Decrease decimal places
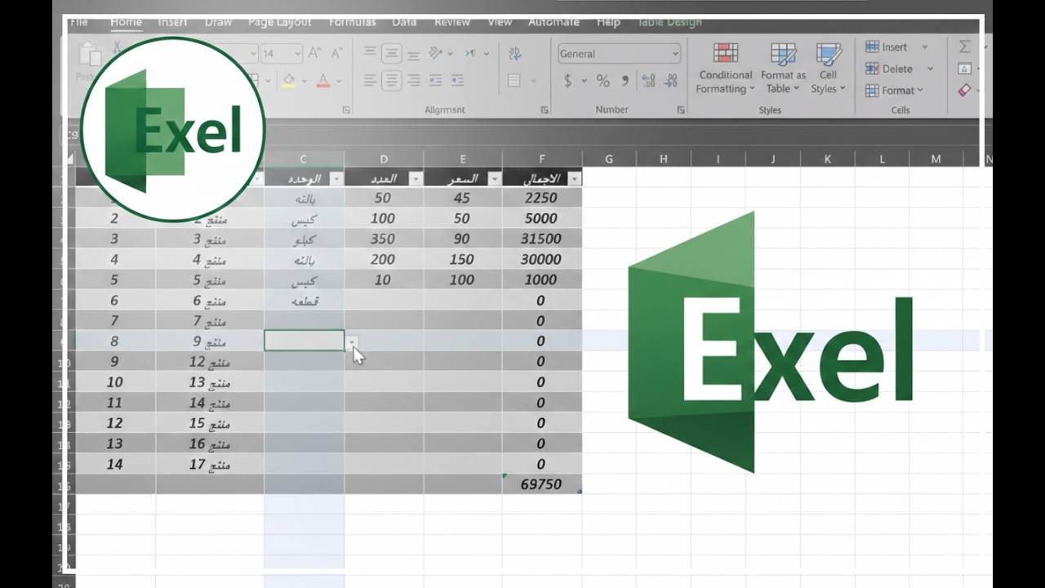1045x588 pixels. (672, 81)
